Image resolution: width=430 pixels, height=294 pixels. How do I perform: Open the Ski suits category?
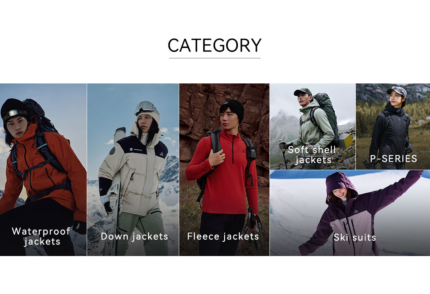coord(355,237)
